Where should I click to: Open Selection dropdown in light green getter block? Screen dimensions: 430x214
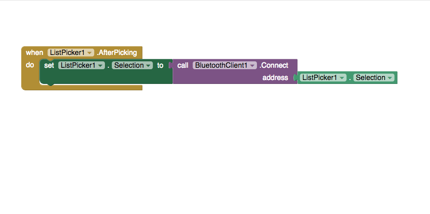pos(374,78)
